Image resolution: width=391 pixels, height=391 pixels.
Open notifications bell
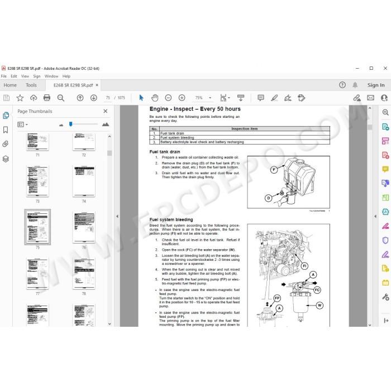tap(355, 85)
